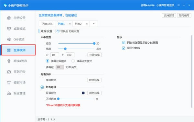Viewport: 194px width, 122px height.
Task: Open the 签到积分 calendar icon
Action: pos(9,72)
